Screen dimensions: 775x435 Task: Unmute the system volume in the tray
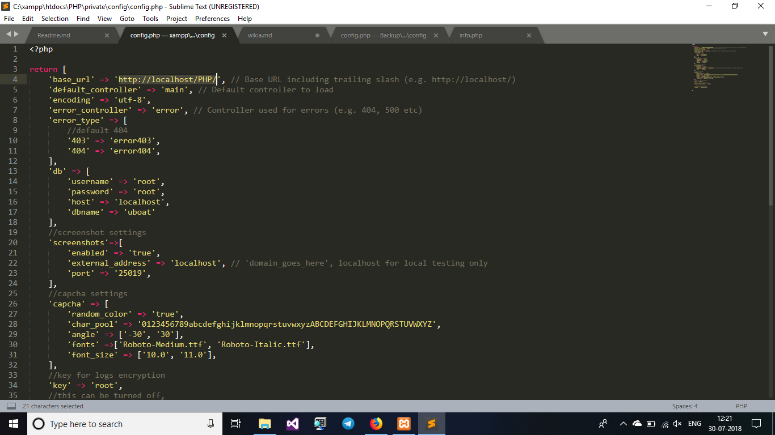pyautogui.click(x=677, y=424)
